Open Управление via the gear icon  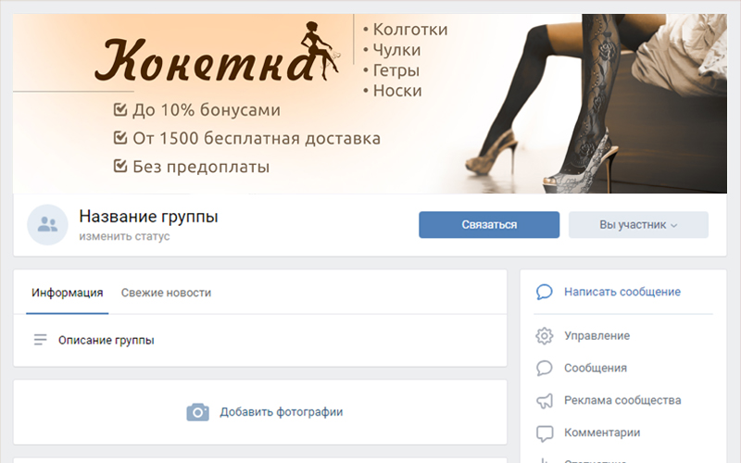(x=544, y=336)
